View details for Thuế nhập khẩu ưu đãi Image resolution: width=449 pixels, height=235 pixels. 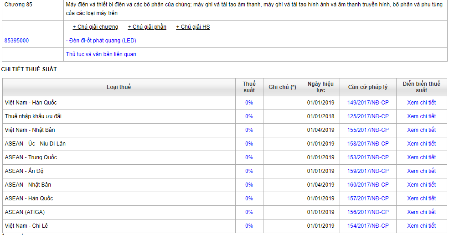pyautogui.click(x=421, y=116)
